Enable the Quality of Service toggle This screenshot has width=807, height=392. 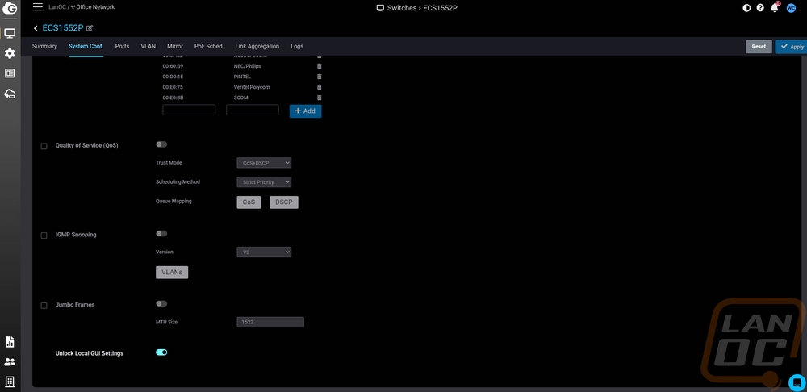tap(161, 144)
